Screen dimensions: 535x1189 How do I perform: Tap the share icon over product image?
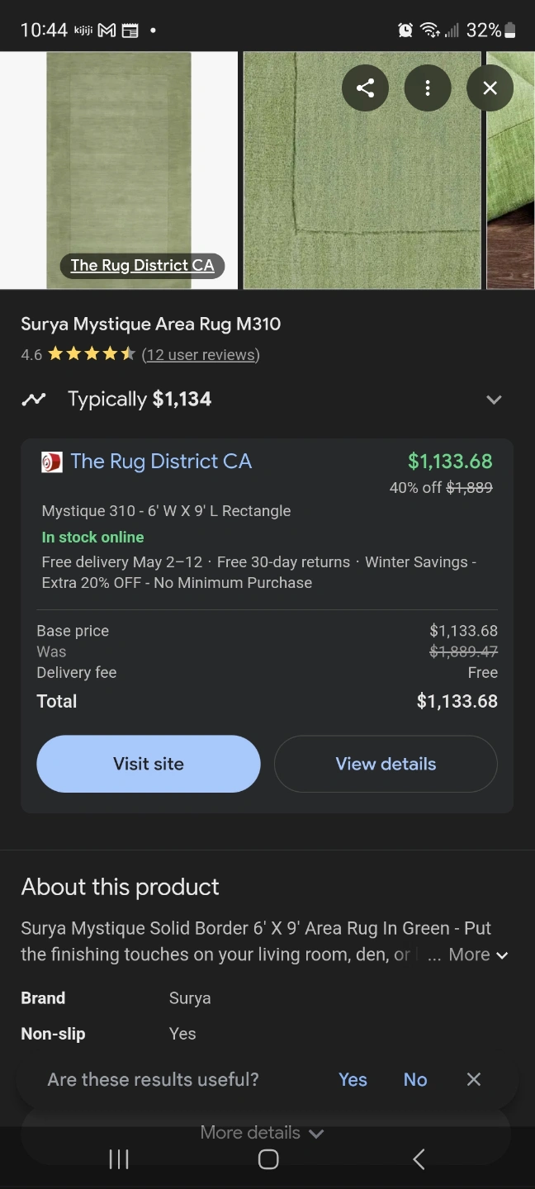[365, 88]
